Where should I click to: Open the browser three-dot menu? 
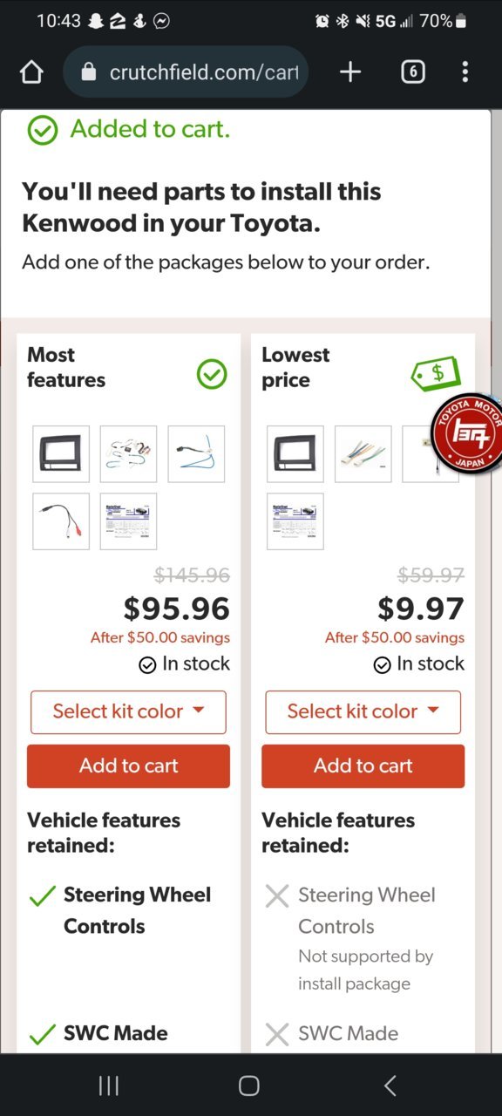465,72
